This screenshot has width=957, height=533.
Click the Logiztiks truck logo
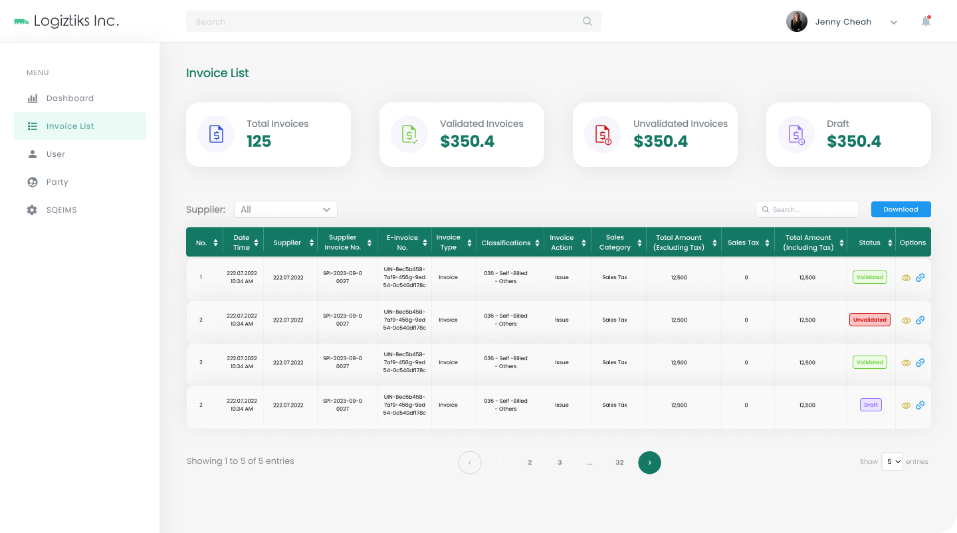tap(21, 21)
